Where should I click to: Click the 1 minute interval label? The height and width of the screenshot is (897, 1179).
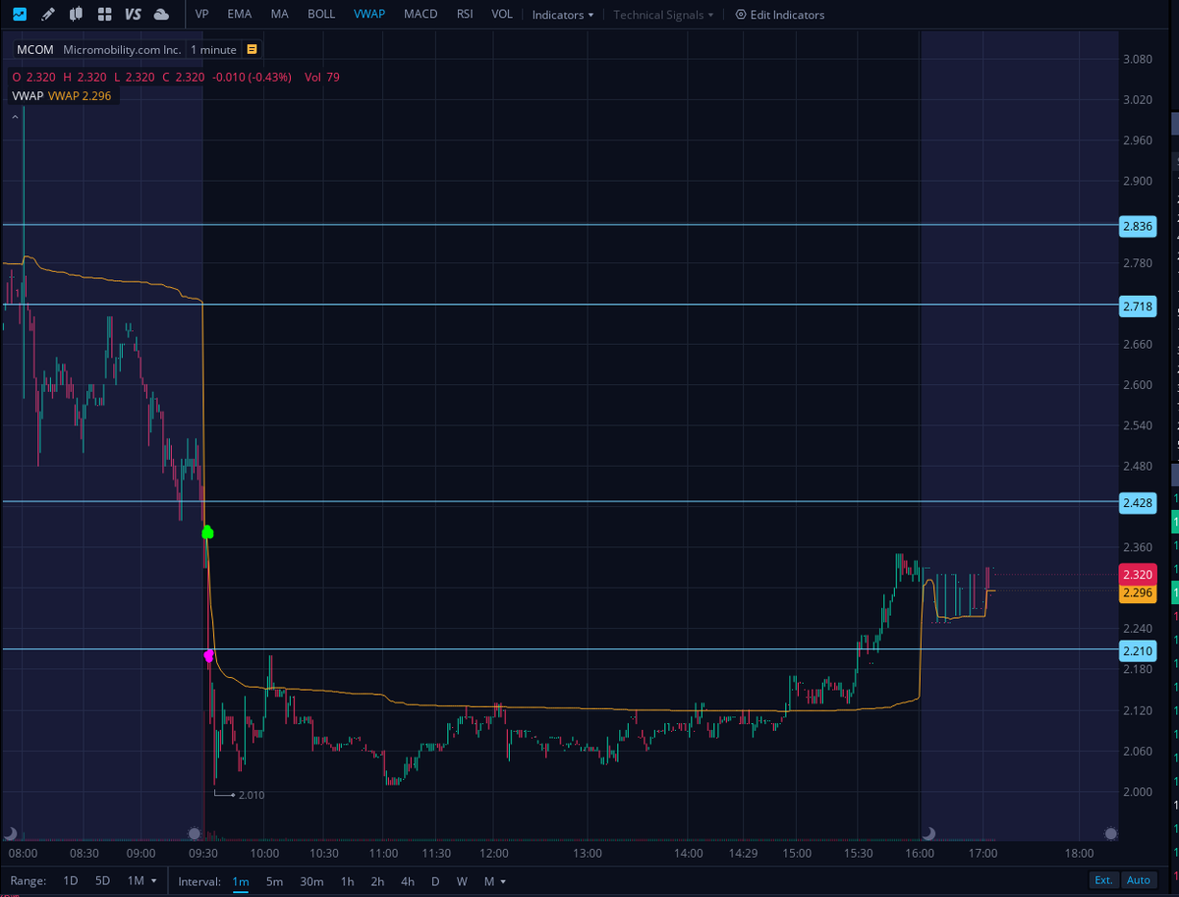tap(213, 49)
